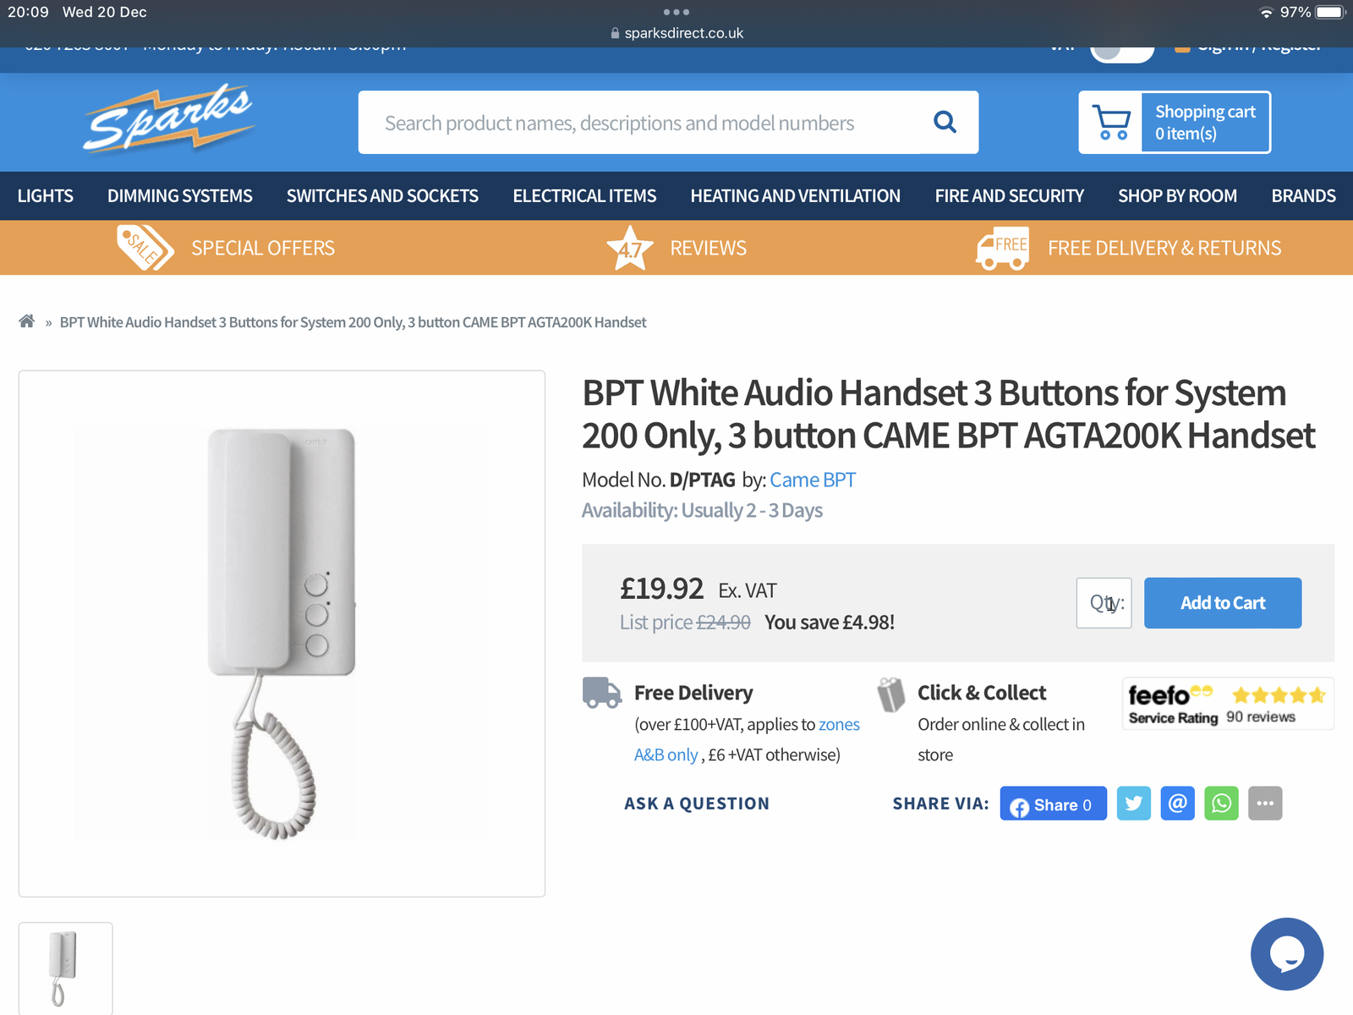Click Ask a Question link
1353x1015 pixels.
pyautogui.click(x=697, y=804)
